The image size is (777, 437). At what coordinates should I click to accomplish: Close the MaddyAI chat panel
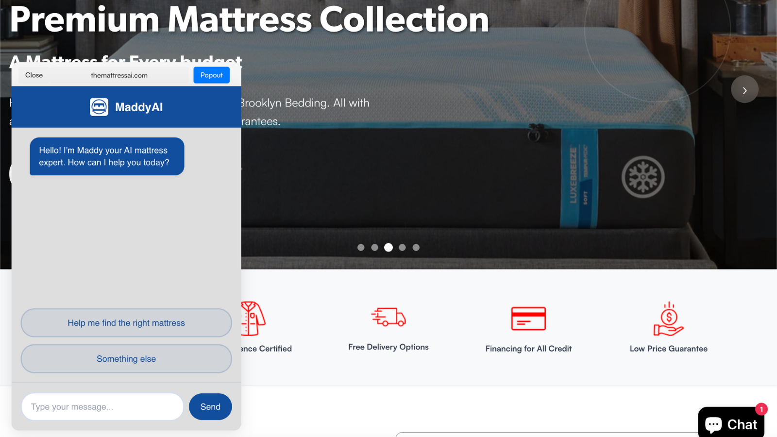(x=34, y=75)
